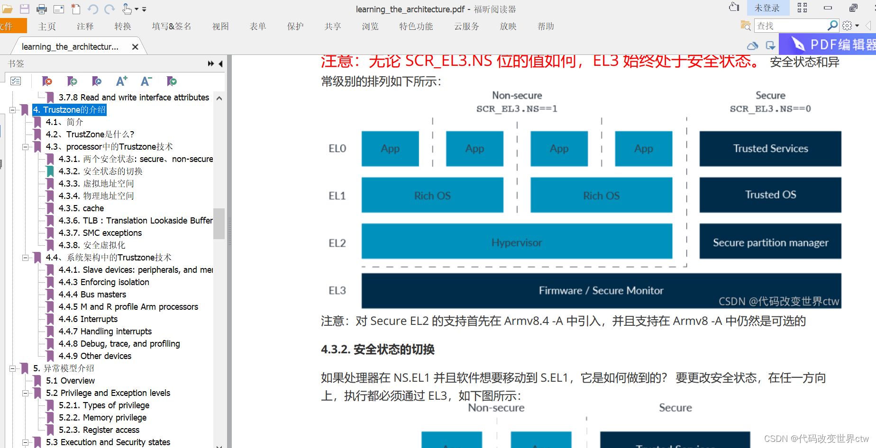Click the expand current bookmark icon

[172, 81]
